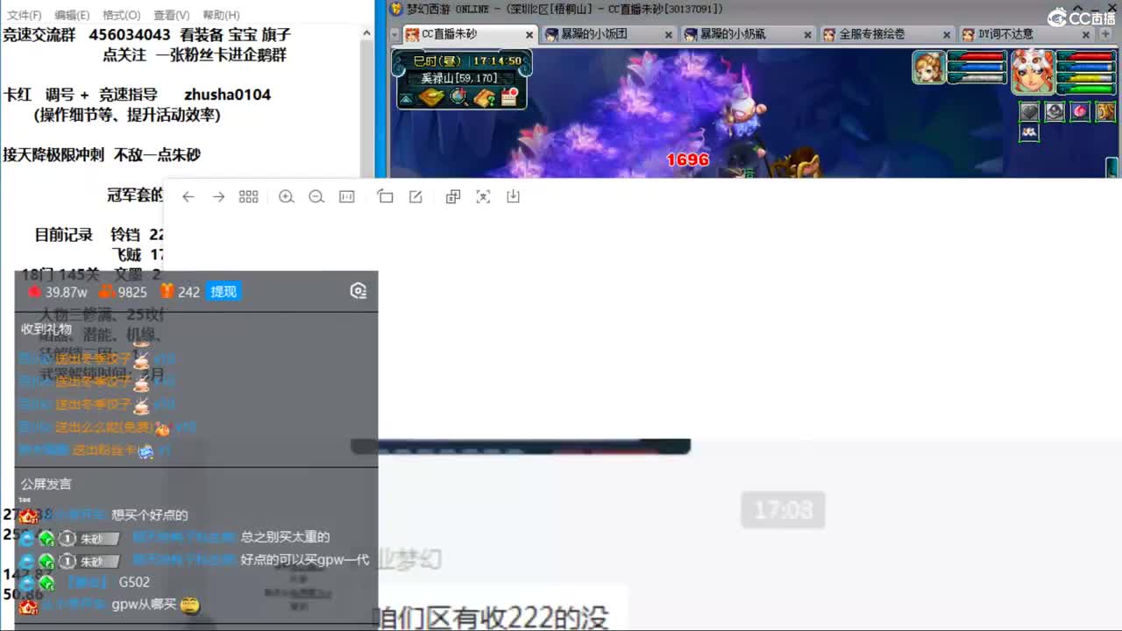Click the red damage number 1696
The image size is (1122, 631).
pos(687,160)
